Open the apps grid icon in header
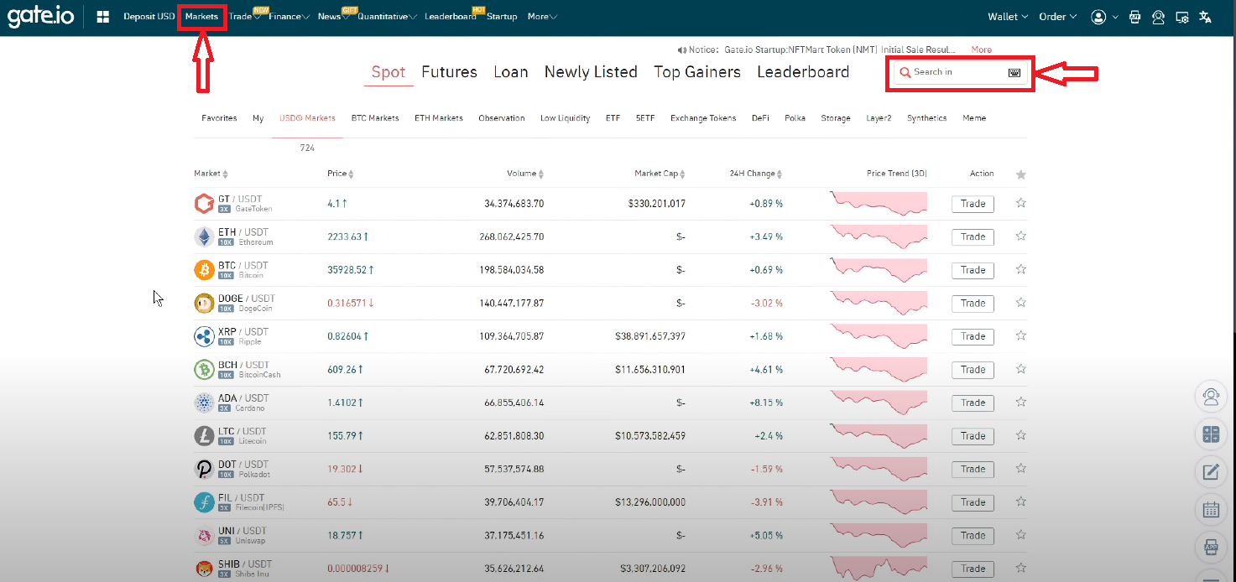 coord(103,17)
